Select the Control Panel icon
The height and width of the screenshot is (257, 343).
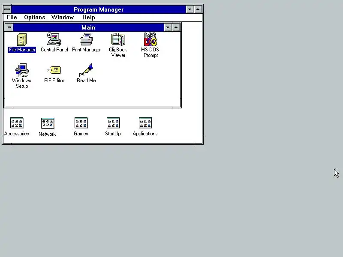pyautogui.click(x=54, y=39)
